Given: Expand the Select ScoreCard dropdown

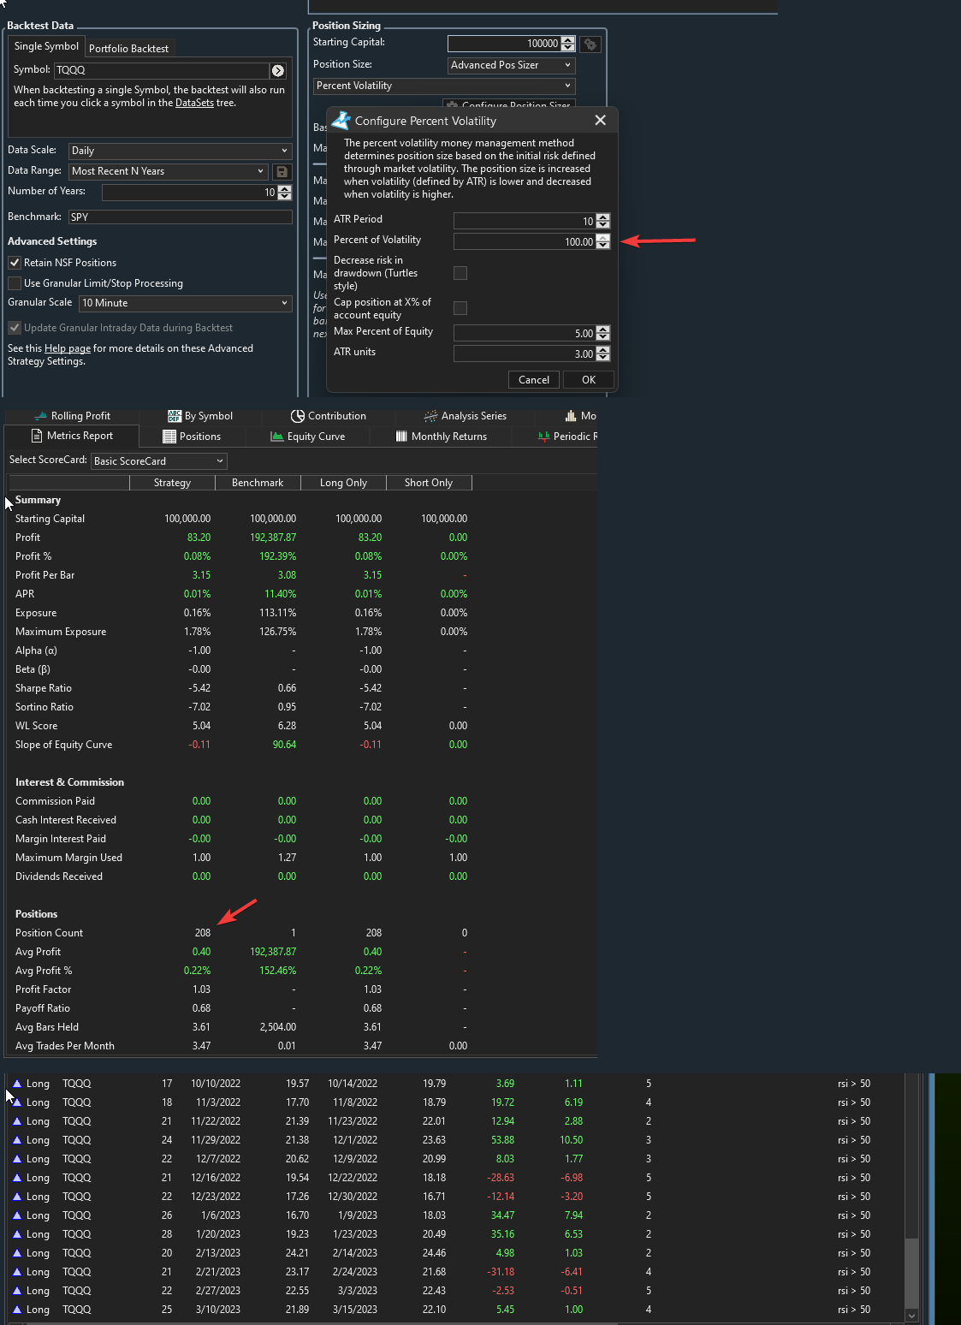Looking at the screenshot, I should tap(158, 461).
